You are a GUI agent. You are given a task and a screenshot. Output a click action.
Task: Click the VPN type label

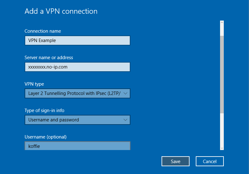[x=34, y=84]
